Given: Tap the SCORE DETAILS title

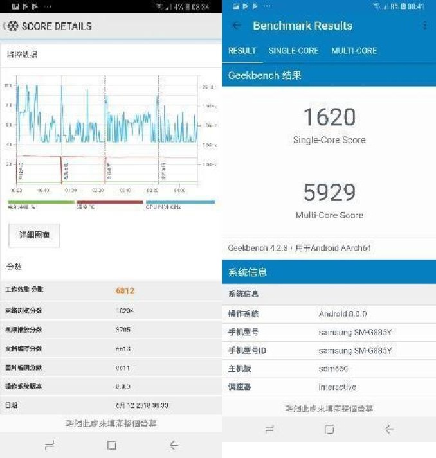Looking at the screenshot, I should (57, 26).
